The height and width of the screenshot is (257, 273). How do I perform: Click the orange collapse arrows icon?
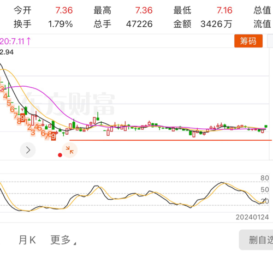click(x=70, y=150)
